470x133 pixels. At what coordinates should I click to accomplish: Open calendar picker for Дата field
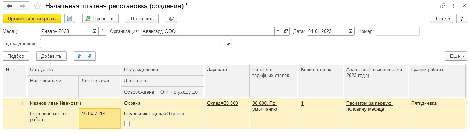pyautogui.click(x=351, y=31)
